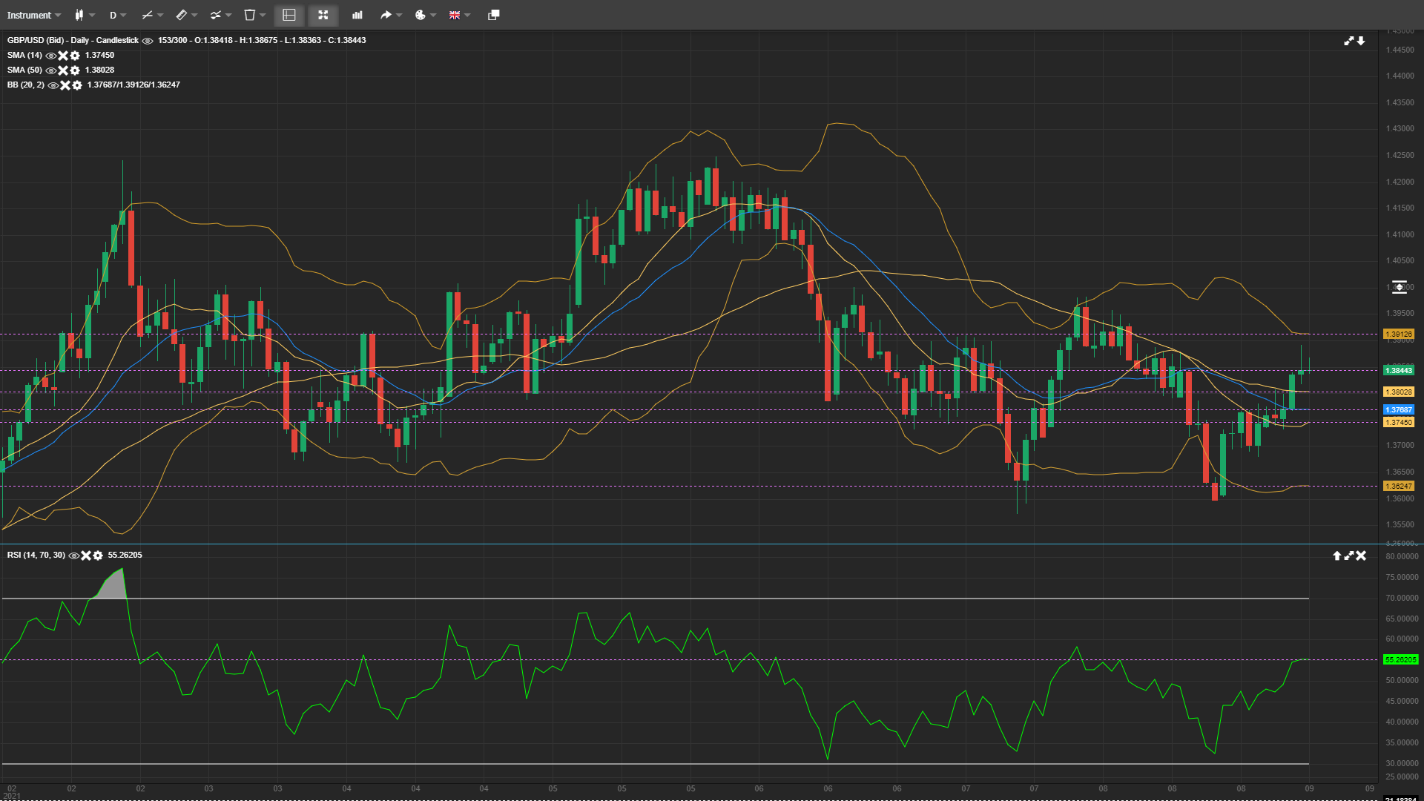Image resolution: width=1424 pixels, height=801 pixels.
Task: Expand the ruler tools dropdown arrow
Action: (x=194, y=15)
